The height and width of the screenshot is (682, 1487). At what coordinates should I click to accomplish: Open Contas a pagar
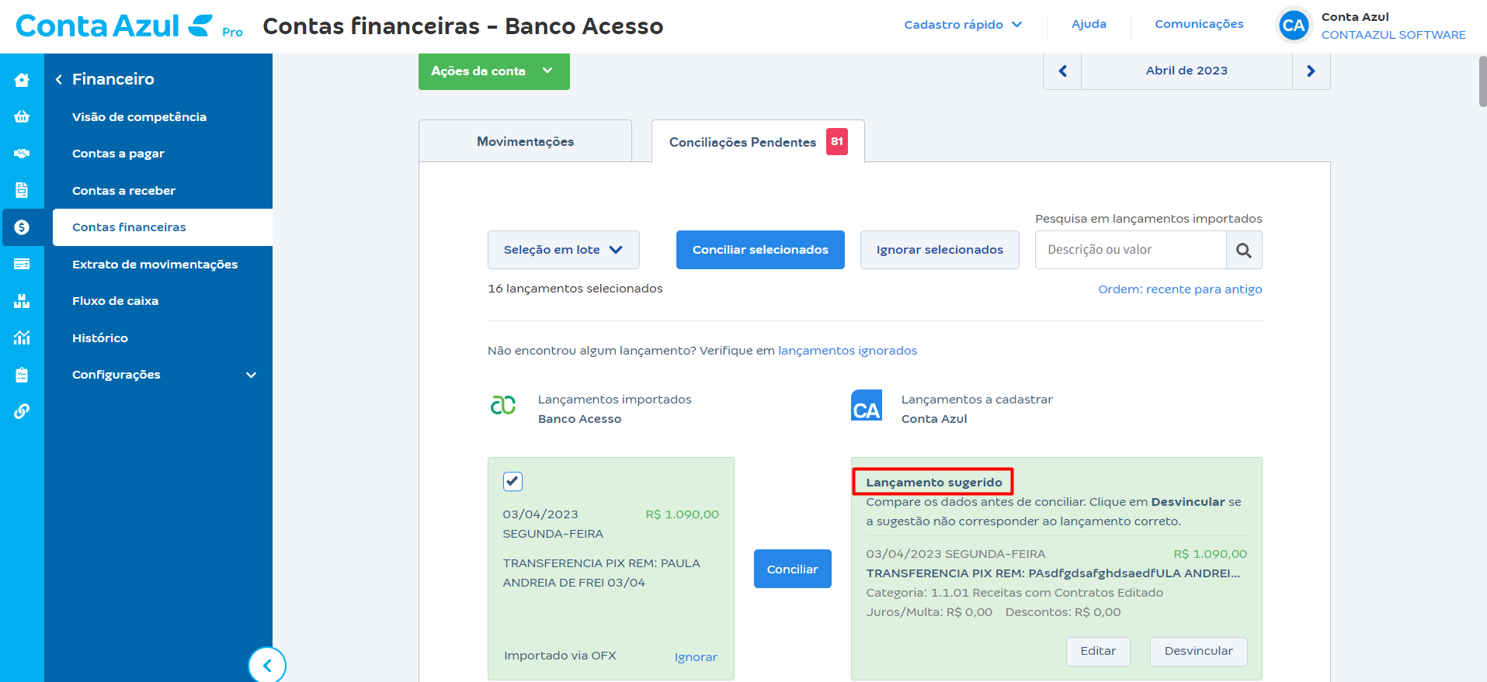click(x=118, y=154)
